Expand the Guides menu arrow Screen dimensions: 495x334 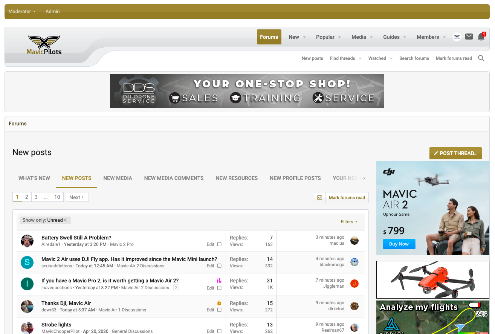click(405, 37)
